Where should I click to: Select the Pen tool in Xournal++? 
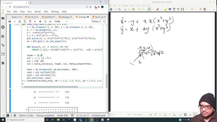149,9
